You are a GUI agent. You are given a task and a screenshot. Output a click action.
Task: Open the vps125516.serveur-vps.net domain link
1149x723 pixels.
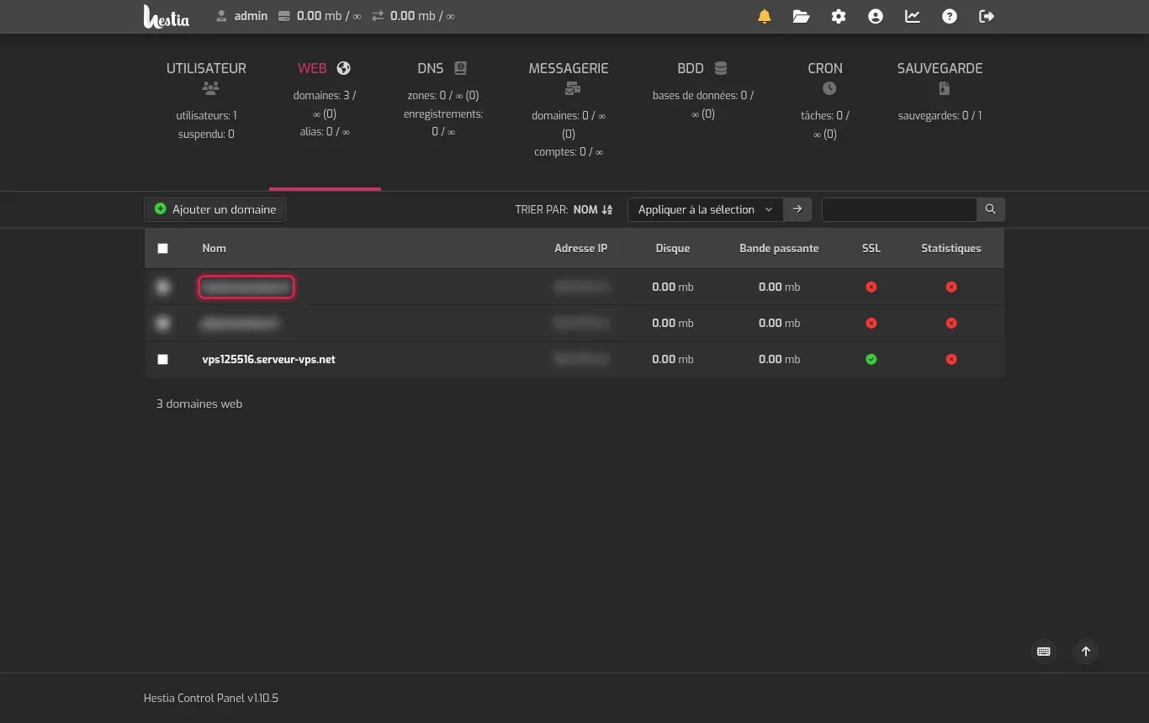tap(269, 359)
